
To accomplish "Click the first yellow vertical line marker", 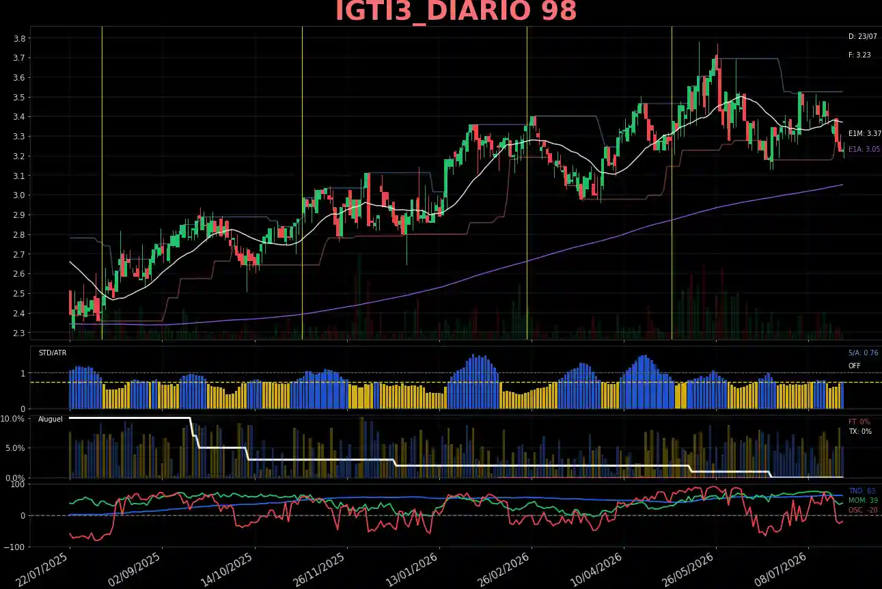I will [102, 183].
